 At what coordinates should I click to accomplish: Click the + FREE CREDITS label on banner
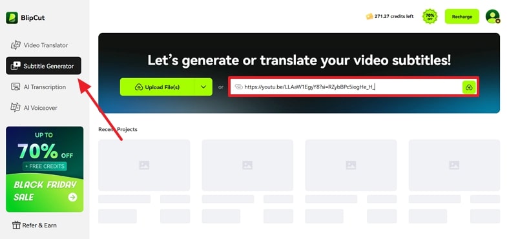(45, 166)
